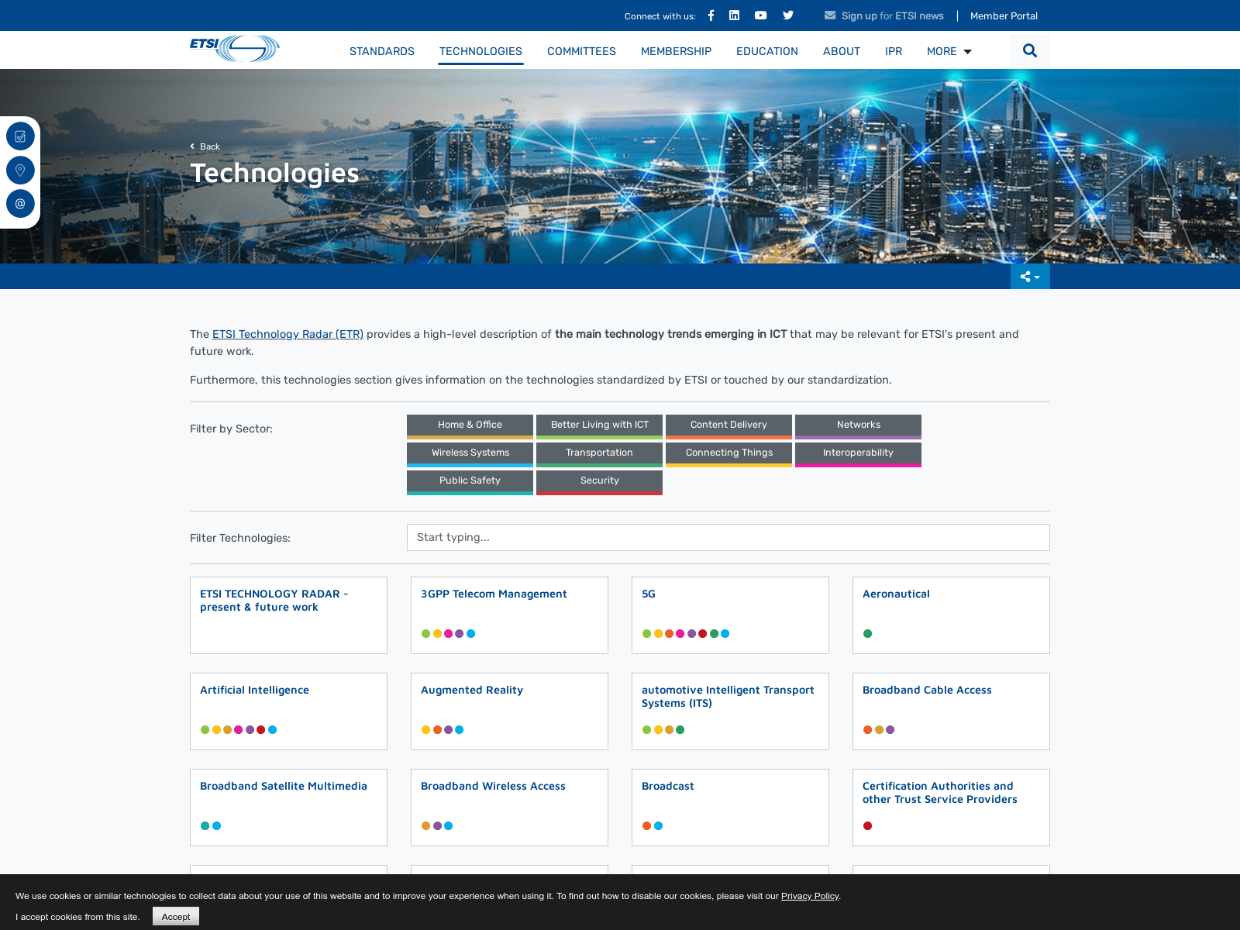Toggle Interoperability sector filter
The width and height of the screenshot is (1240, 930).
[x=858, y=454]
